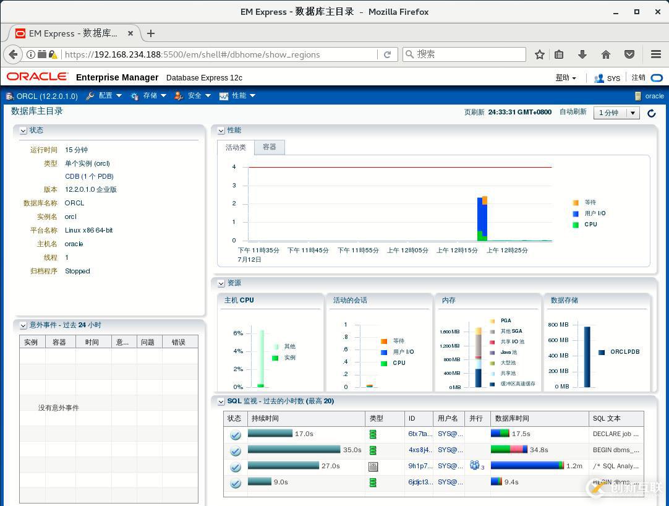Collapse the 状态 (Status) section
This screenshot has width=669, height=506.
click(x=23, y=131)
